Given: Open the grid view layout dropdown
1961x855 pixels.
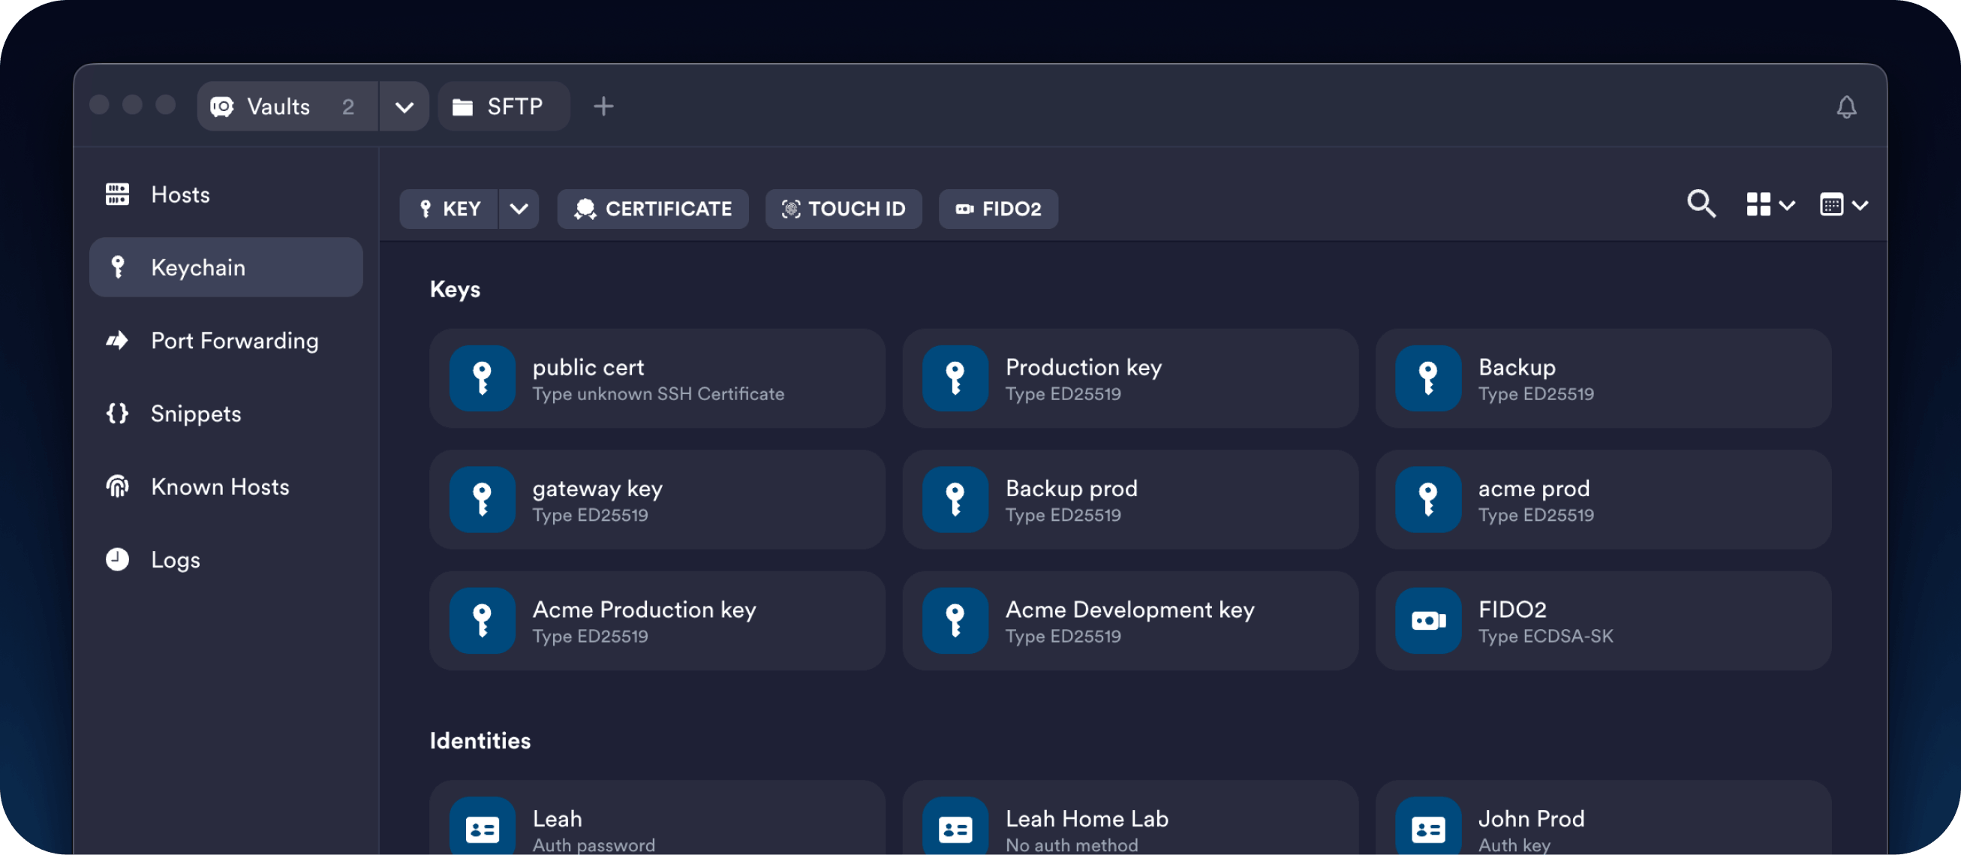Looking at the screenshot, I should click(1769, 204).
